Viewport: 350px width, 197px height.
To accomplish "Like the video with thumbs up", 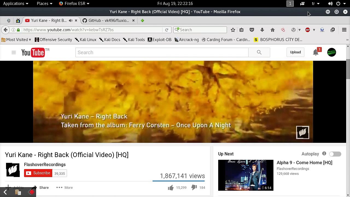I will click(x=171, y=187).
